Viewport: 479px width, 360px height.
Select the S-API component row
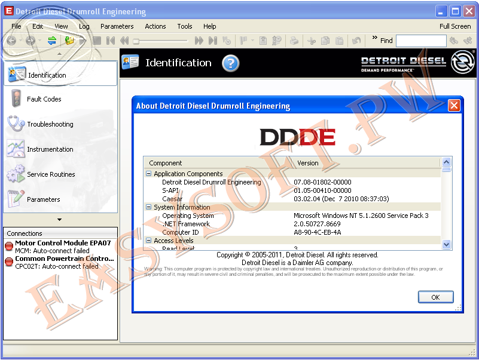click(x=292, y=190)
